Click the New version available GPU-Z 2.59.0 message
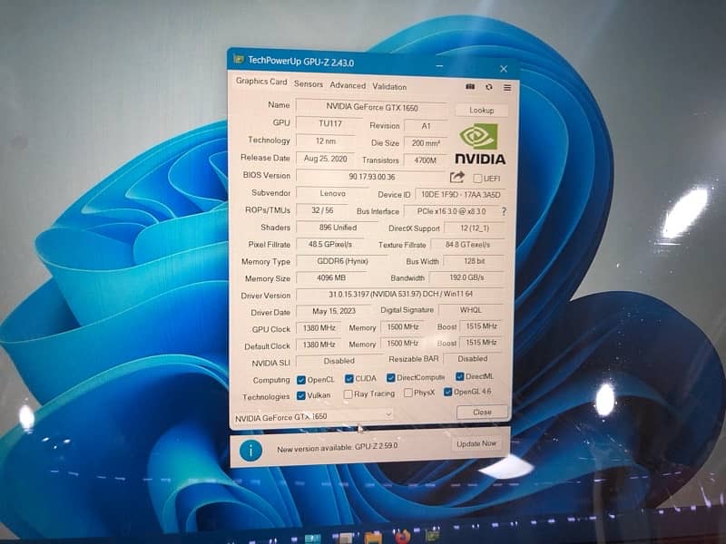 coord(337,448)
